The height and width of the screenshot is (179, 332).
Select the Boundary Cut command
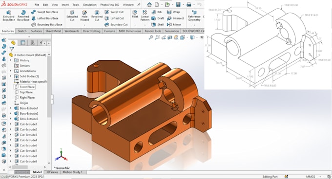click(116, 25)
